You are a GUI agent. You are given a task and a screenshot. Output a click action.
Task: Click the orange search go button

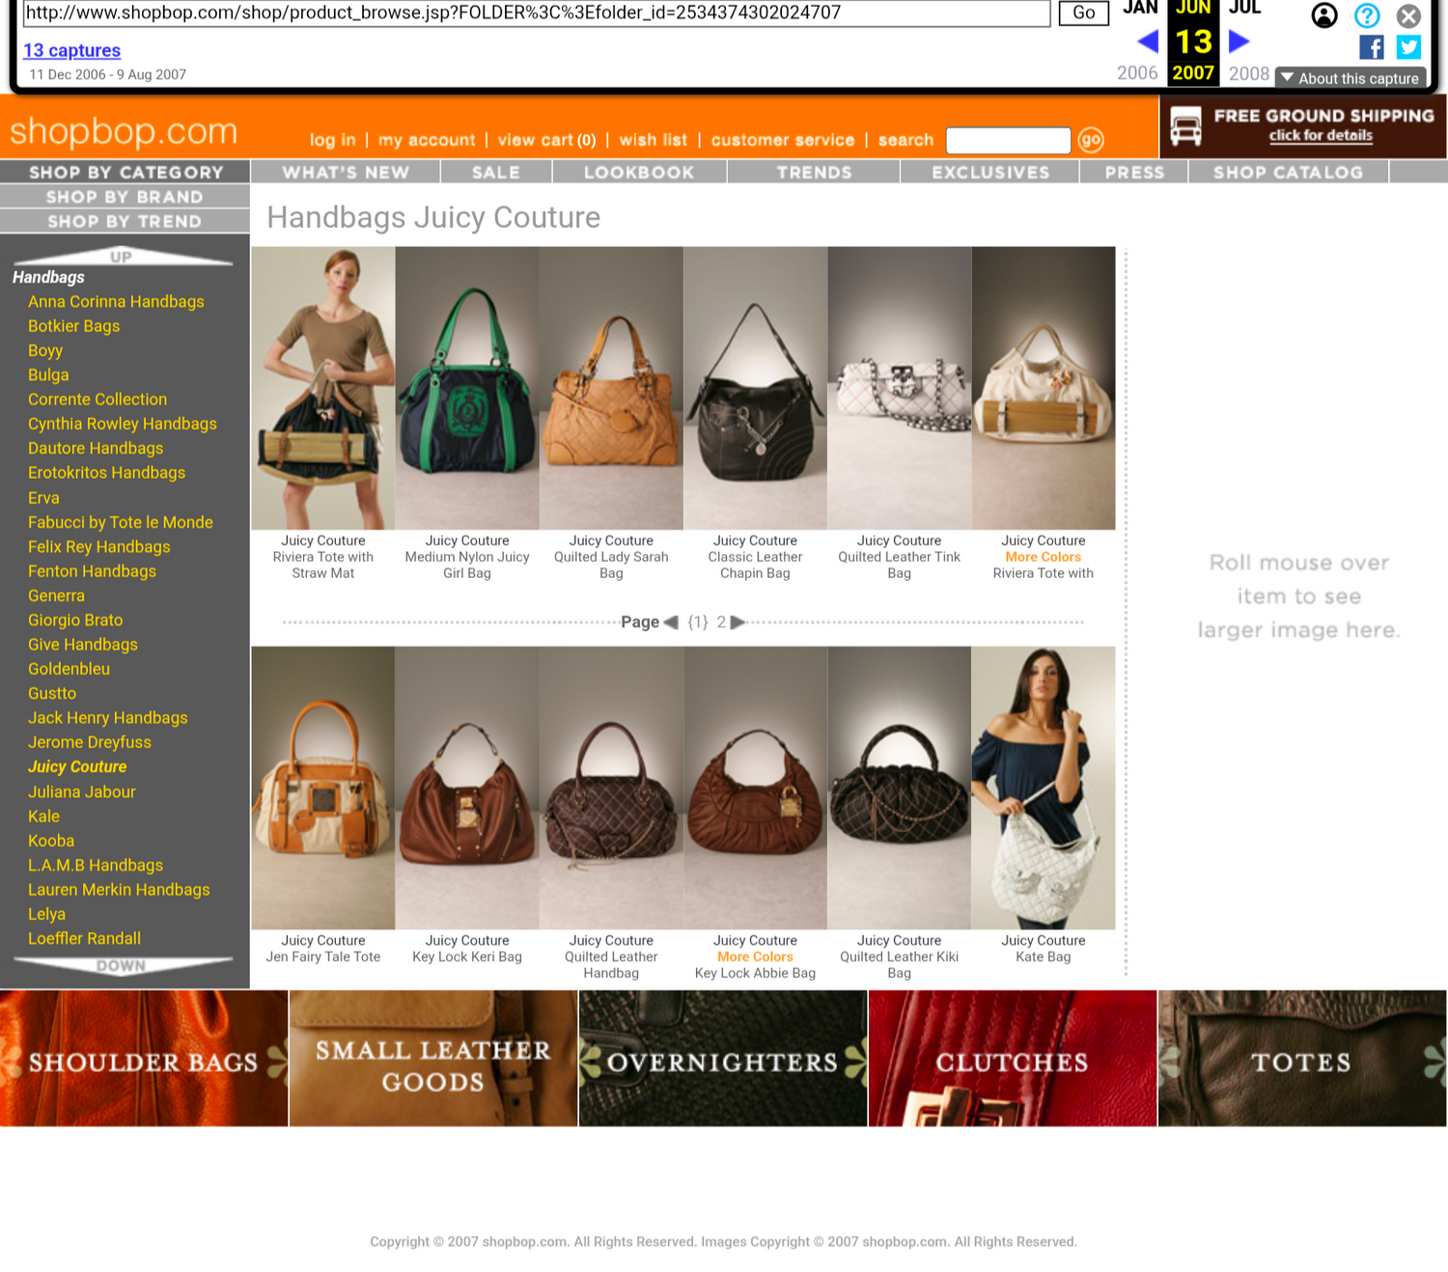pos(1091,140)
